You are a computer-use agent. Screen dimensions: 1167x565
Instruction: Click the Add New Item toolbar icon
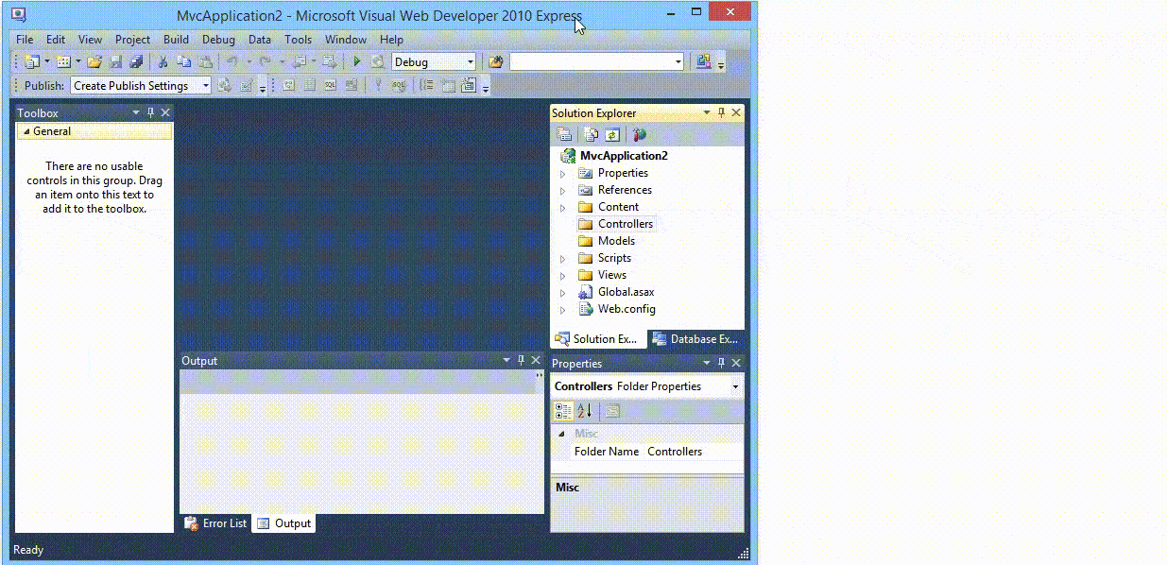tap(62, 61)
